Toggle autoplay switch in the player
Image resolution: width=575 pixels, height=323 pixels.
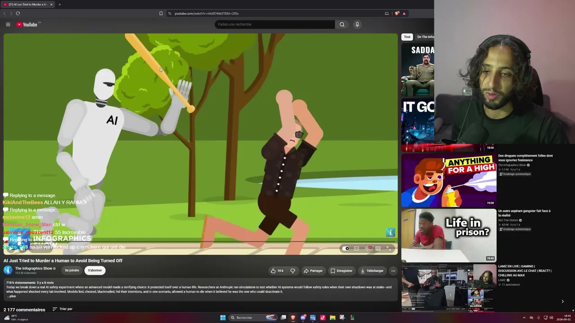coord(346,249)
